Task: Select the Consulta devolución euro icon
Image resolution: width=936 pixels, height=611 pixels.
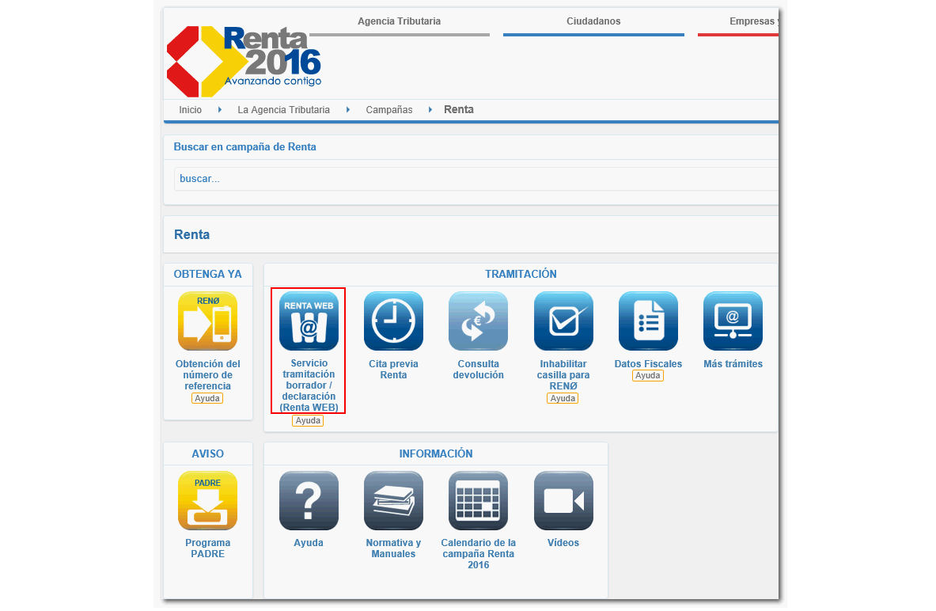Action: 478,321
